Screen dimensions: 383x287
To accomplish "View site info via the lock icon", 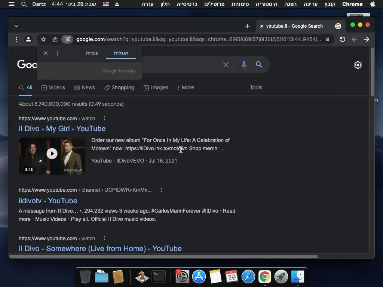I will (x=328, y=39).
